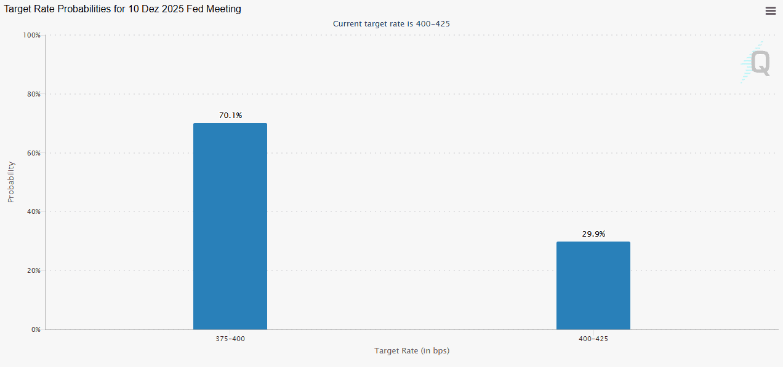Click the 29.9% data label
Viewport: 783px width, 370px height.
(x=593, y=234)
